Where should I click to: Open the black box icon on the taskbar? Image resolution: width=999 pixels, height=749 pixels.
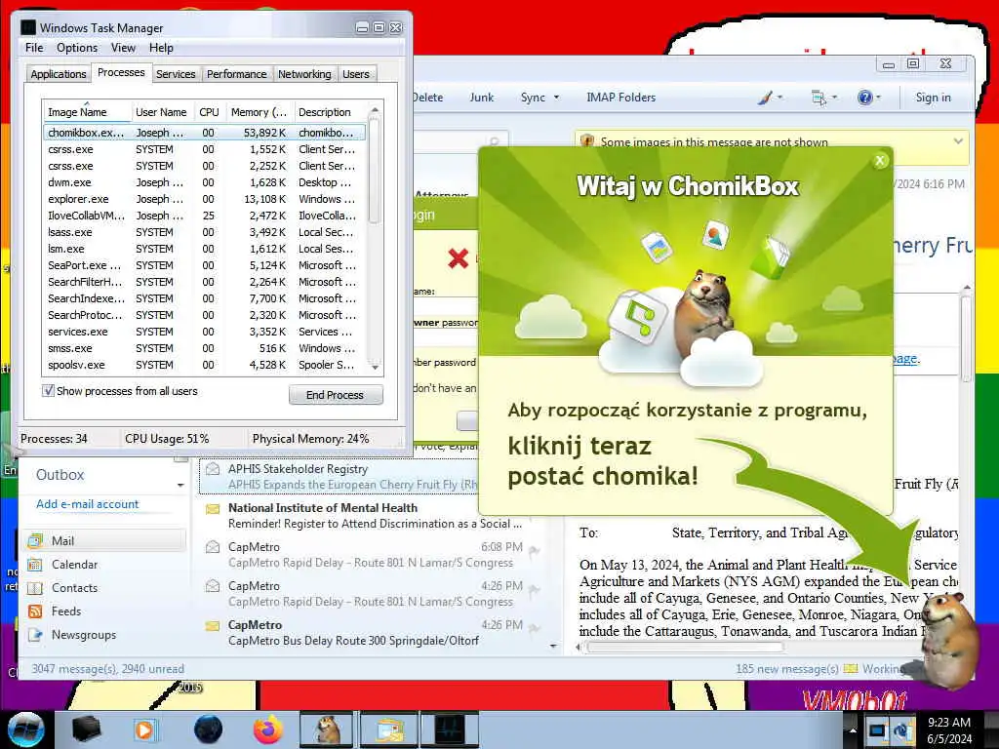(86, 729)
